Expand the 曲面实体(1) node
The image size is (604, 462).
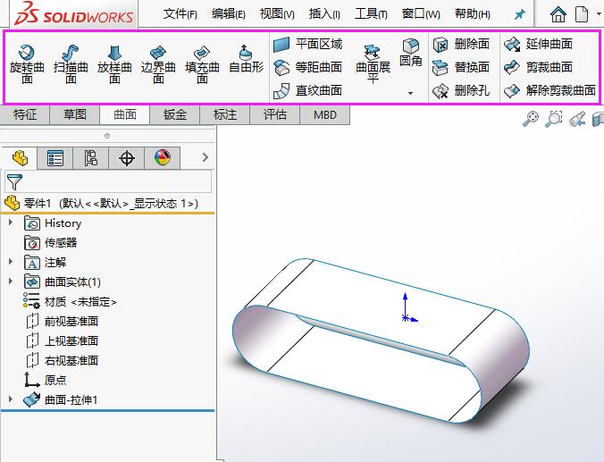pyautogui.click(x=11, y=281)
